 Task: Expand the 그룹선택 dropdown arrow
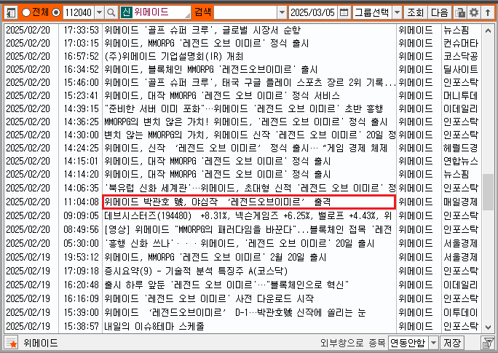(397, 12)
